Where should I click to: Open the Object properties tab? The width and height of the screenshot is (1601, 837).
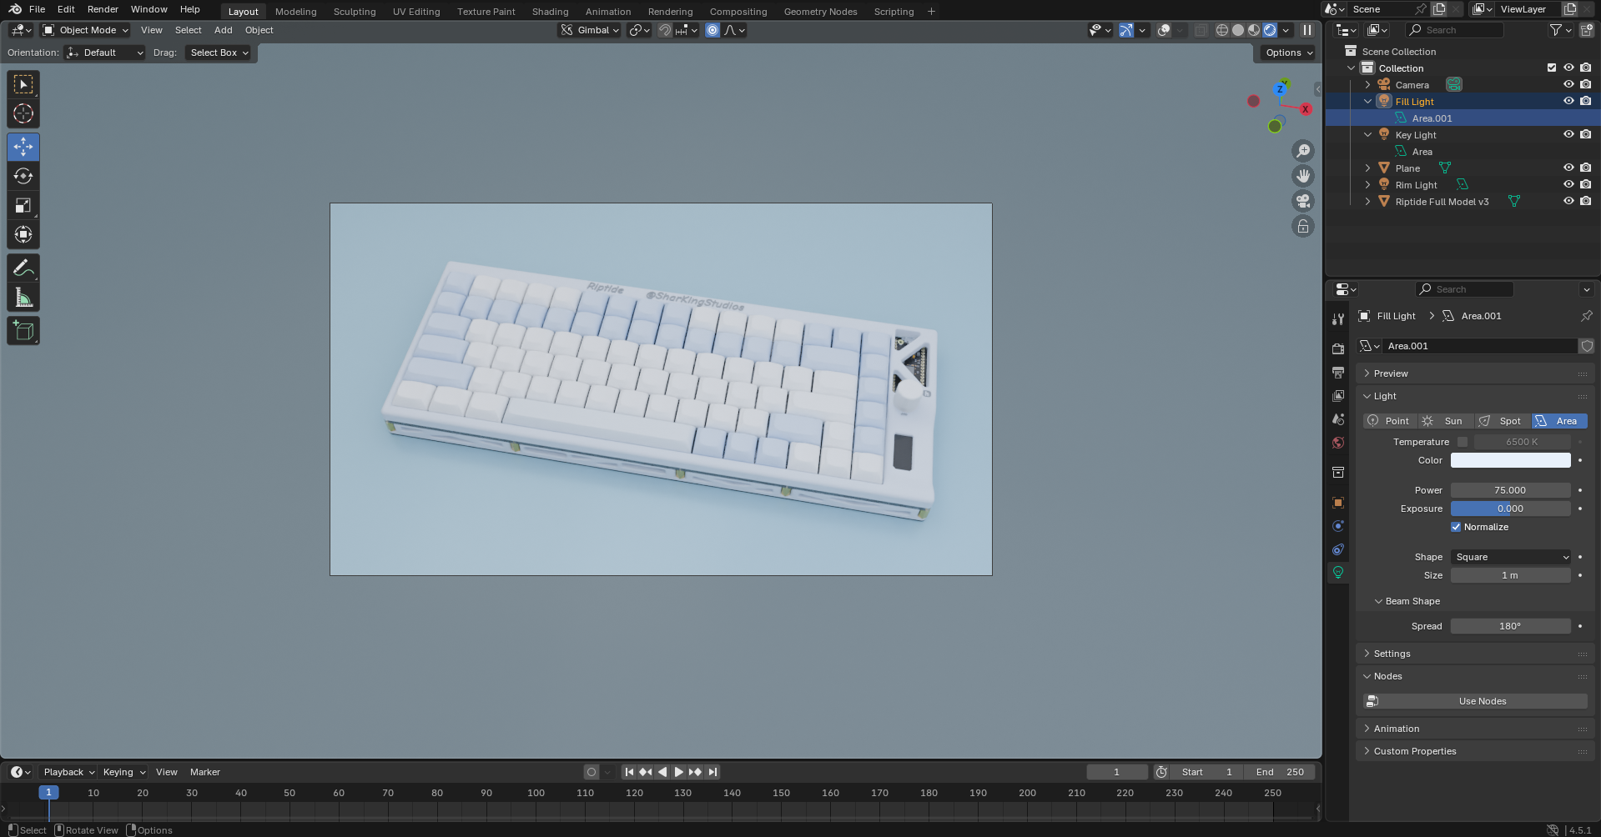tap(1338, 503)
